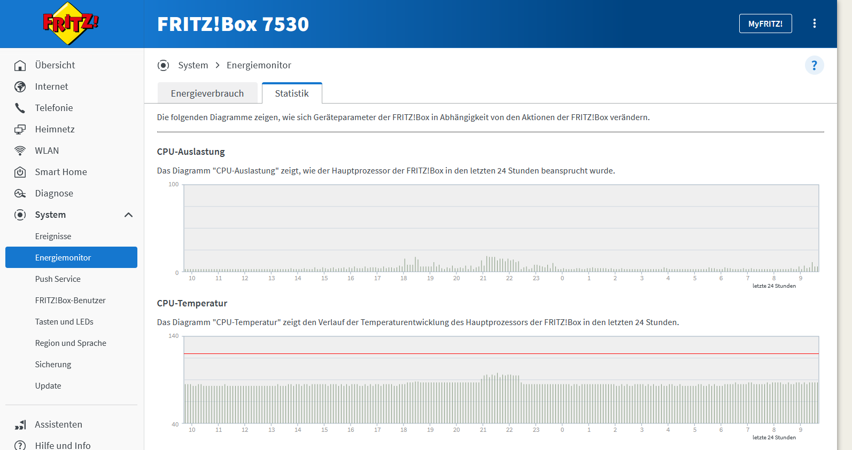This screenshot has height=450, width=852.
Task: Click the System breadcrumb link
Action: coord(193,65)
